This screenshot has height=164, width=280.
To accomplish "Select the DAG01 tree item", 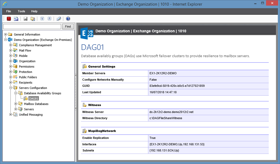I will [34, 99].
